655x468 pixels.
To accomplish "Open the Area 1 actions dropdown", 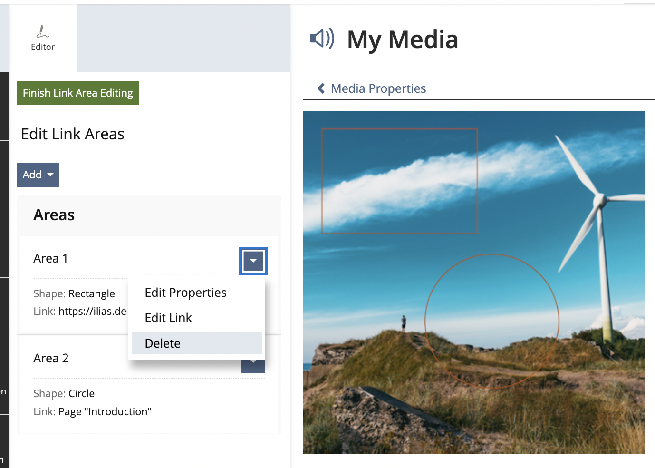I will 253,261.
